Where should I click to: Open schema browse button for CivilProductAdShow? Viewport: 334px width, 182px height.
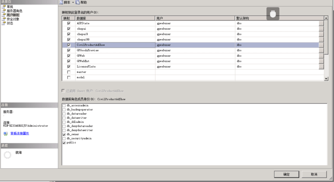[x=321, y=45]
